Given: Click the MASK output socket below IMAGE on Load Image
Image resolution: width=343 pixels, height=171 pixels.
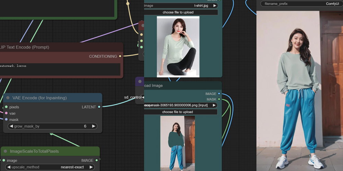Looking at the screenshot, I should (x=219, y=99).
